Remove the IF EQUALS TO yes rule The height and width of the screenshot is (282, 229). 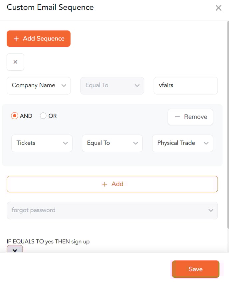(15, 249)
